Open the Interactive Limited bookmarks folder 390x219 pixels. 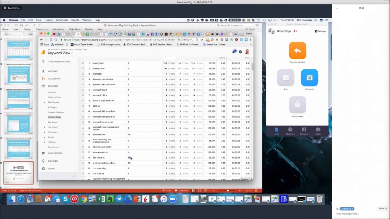point(214,45)
